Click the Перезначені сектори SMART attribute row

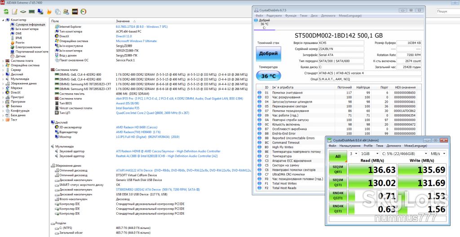(338, 106)
